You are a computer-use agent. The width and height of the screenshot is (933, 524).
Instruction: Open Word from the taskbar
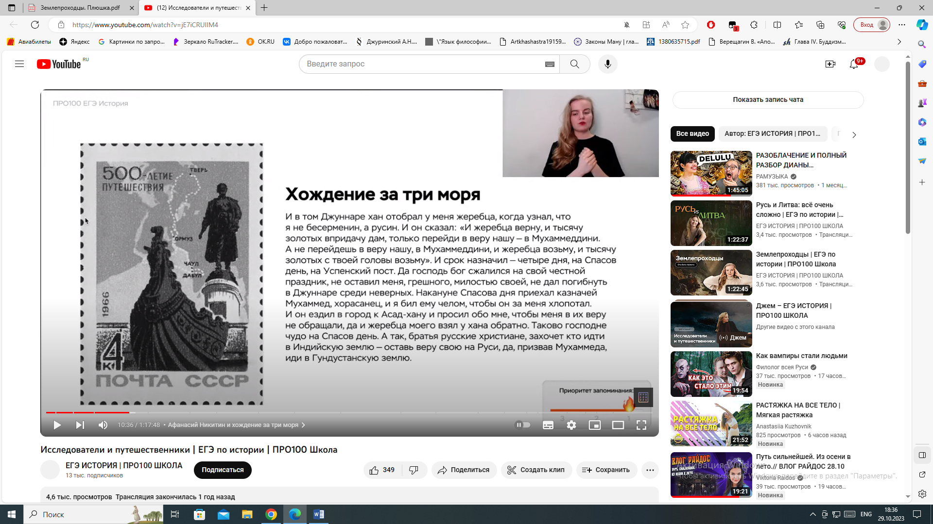pyautogui.click(x=319, y=514)
